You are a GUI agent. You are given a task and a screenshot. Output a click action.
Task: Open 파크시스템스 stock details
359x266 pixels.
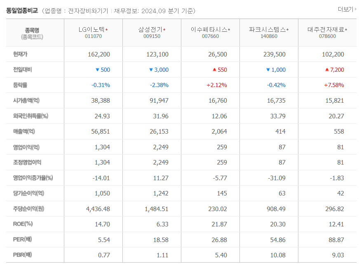click(x=267, y=30)
